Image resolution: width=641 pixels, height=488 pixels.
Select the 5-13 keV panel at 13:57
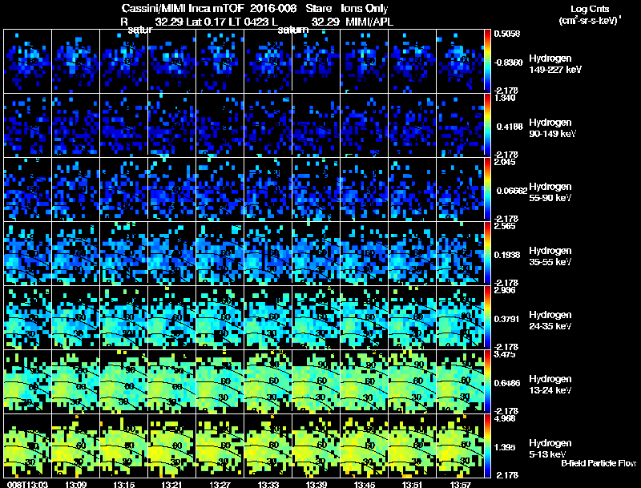click(460, 446)
